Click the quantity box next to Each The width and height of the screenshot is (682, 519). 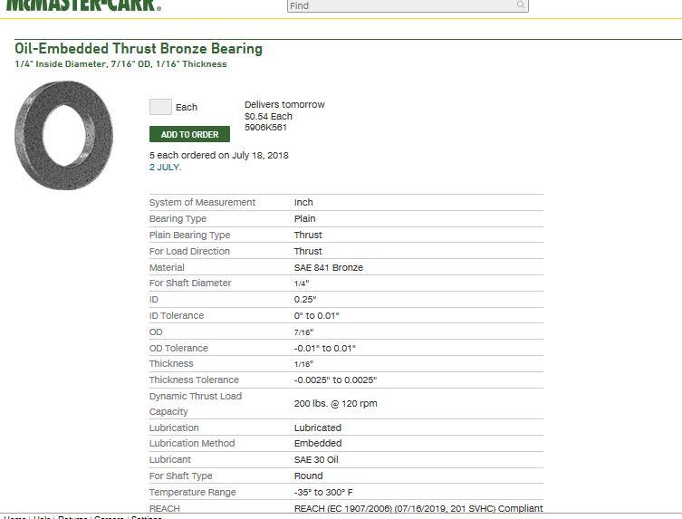(x=160, y=107)
